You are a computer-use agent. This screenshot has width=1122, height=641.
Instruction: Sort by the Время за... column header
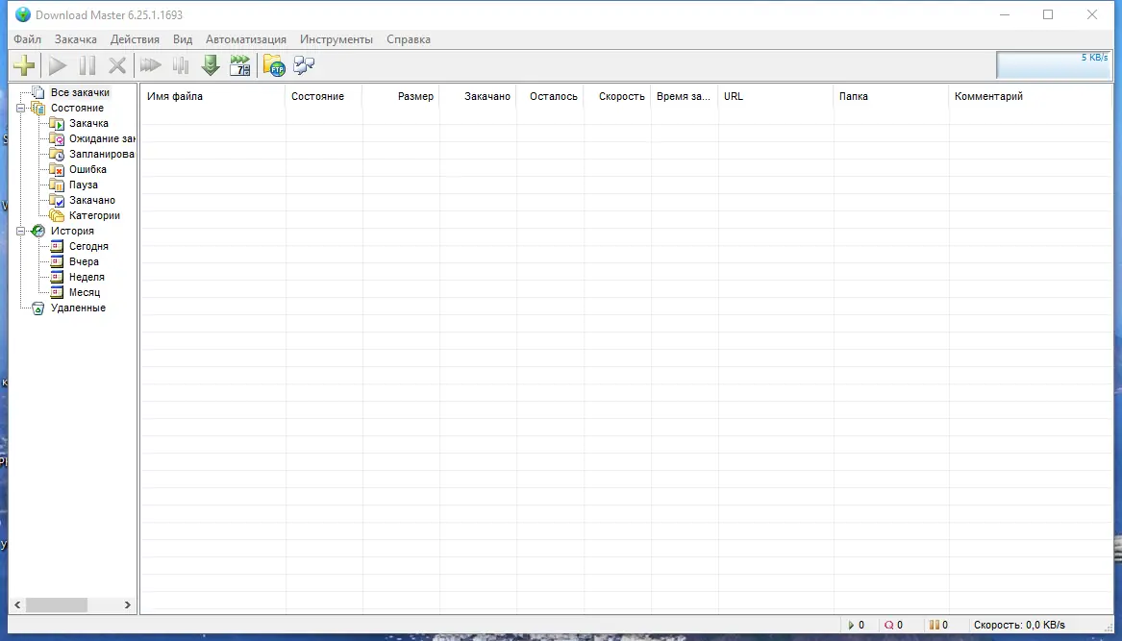click(685, 96)
